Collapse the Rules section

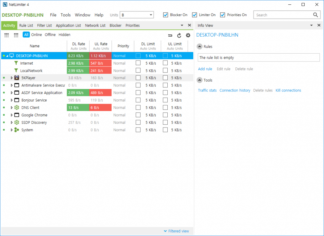point(199,47)
